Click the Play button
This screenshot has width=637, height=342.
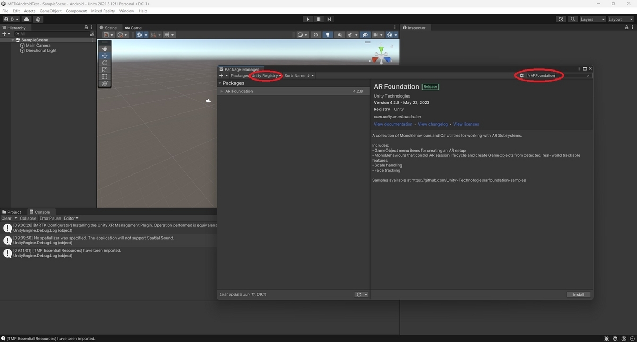(308, 19)
